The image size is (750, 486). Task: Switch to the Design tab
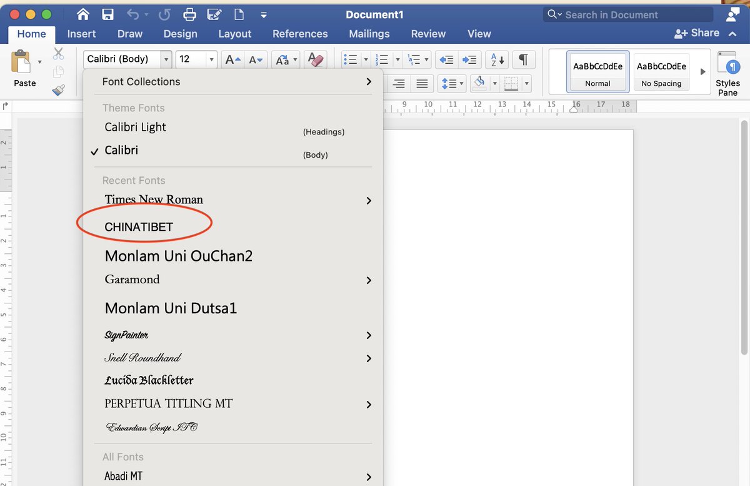click(x=181, y=34)
